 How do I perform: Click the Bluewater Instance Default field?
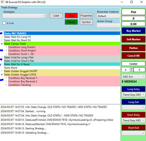point(109,16)
